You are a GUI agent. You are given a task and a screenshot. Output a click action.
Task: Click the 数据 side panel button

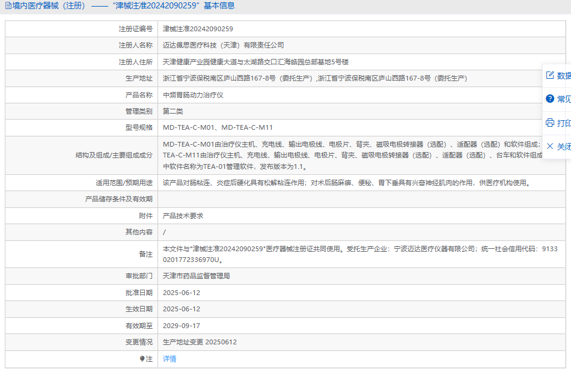(557, 75)
